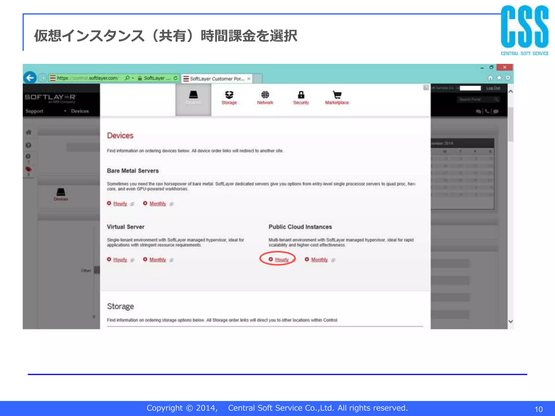Click the sidebar home icon

pyautogui.click(x=28, y=132)
